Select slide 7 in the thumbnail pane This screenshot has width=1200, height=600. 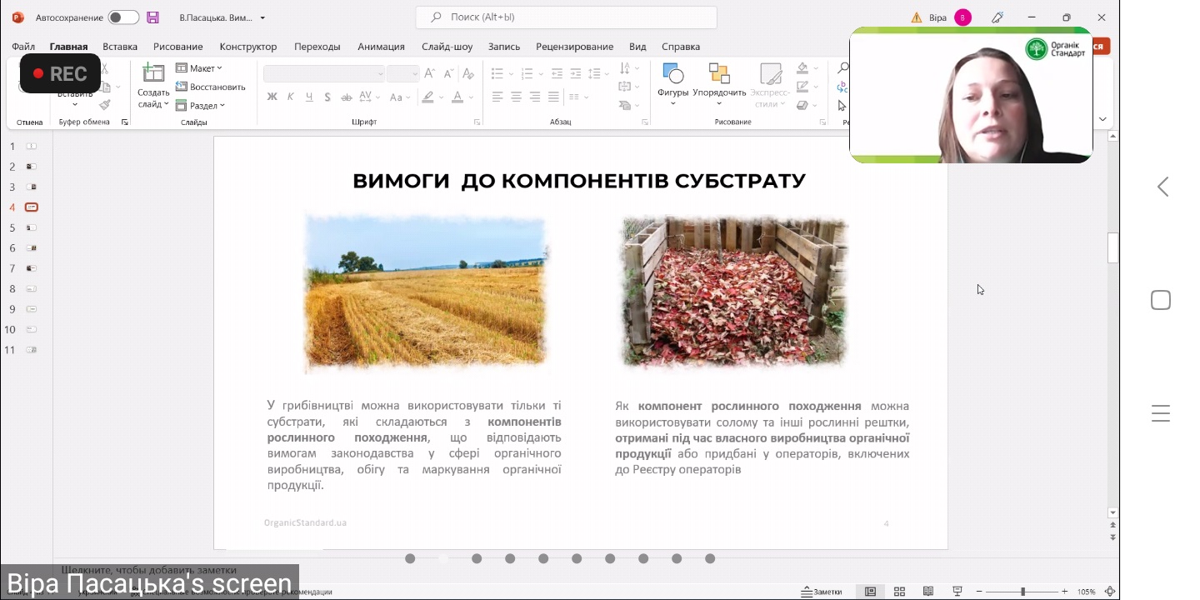tap(31, 268)
